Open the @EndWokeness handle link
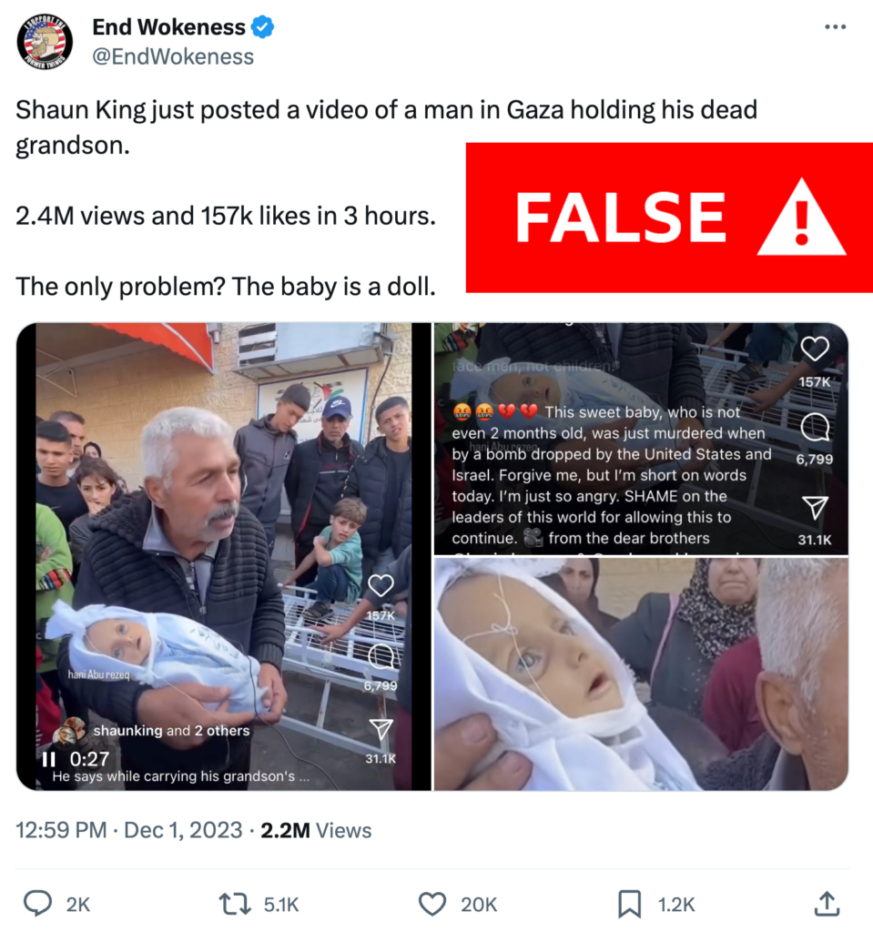 173,57
